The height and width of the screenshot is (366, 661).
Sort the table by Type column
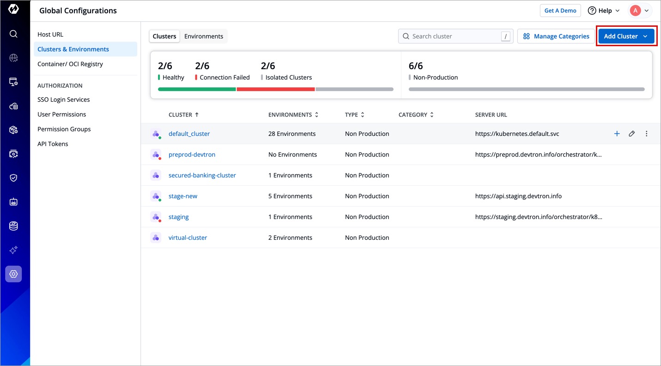pos(354,115)
